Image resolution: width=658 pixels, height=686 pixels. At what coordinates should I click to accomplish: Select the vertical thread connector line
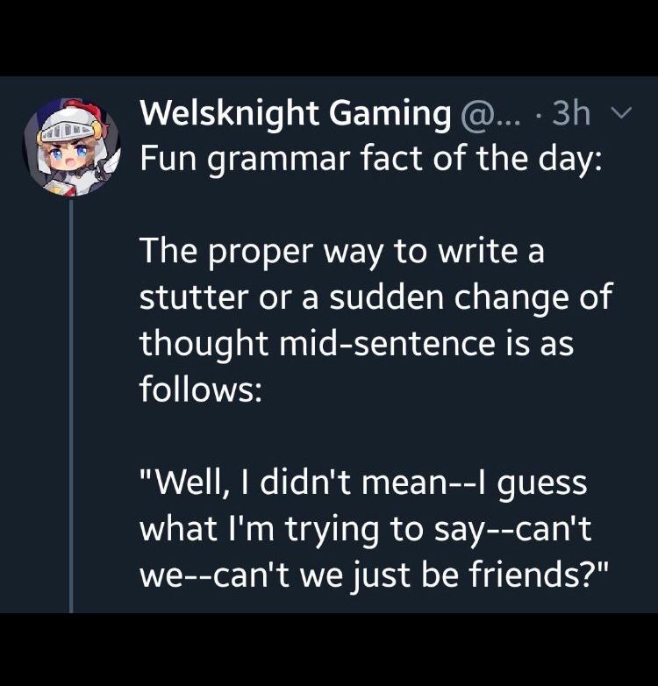[71, 405]
